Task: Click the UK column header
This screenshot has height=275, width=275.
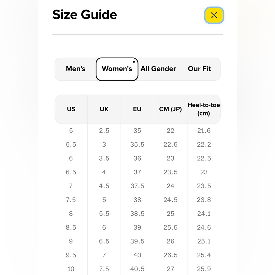Action: [104, 109]
